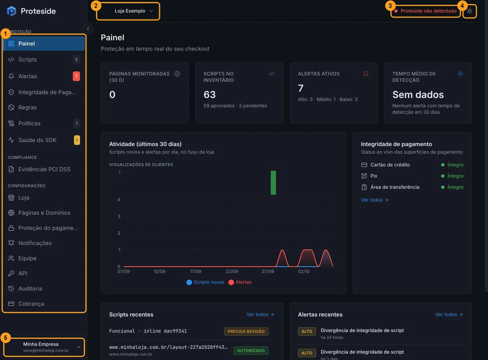Click the API key icon
The height and width of the screenshot is (360, 488).
pyautogui.click(x=11, y=273)
